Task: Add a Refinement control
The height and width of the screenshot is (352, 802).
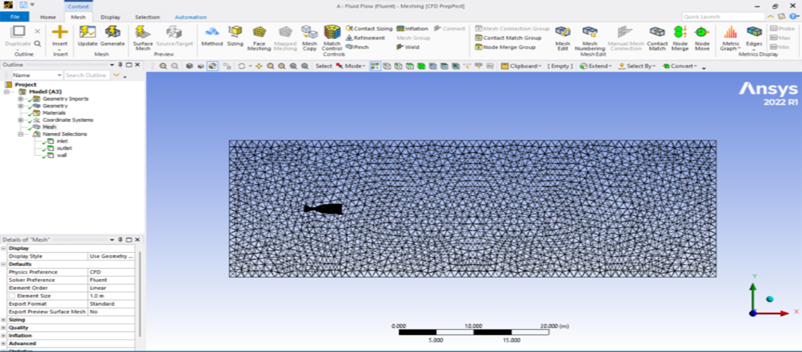Action: click(x=365, y=38)
